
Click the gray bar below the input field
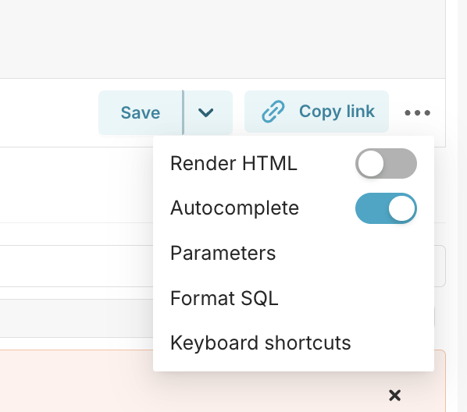(x=77, y=318)
